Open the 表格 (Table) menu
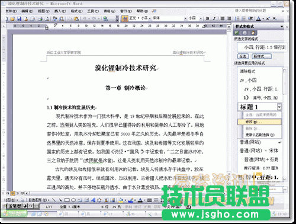 (110, 11)
